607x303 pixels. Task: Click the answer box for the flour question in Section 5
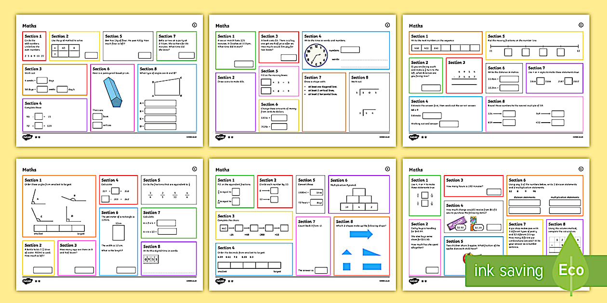pyautogui.click(x=145, y=55)
